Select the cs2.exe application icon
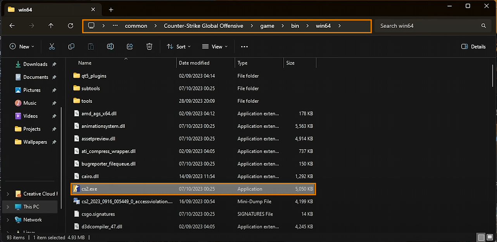497x242 pixels. coord(76,189)
